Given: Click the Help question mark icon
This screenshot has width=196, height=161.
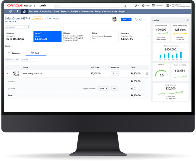Looking at the screenshot, I should (x=143, y=6).
